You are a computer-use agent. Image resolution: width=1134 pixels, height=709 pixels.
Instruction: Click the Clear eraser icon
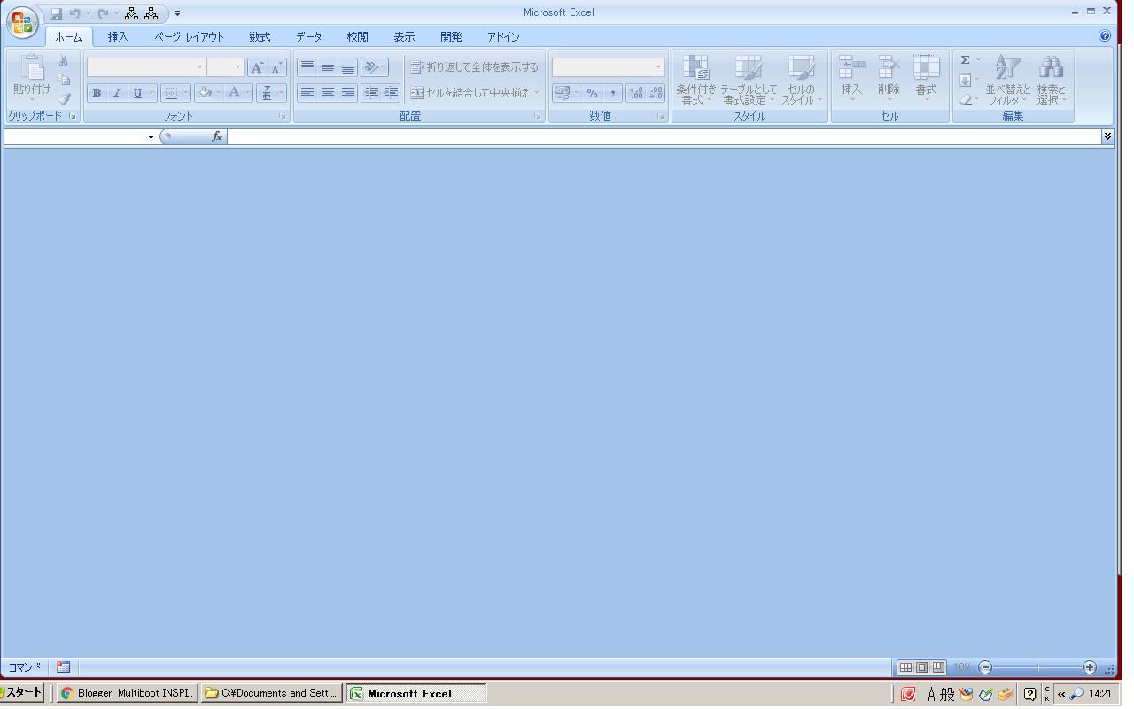pos(966,99)
